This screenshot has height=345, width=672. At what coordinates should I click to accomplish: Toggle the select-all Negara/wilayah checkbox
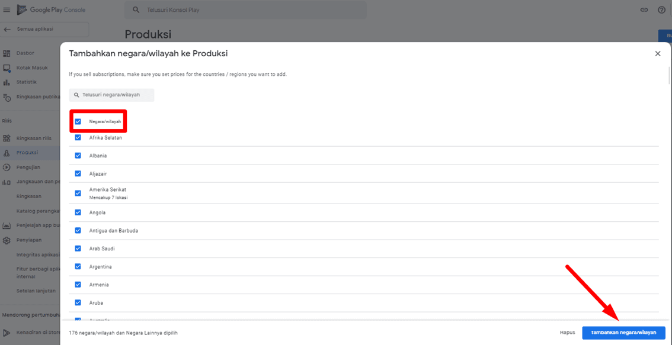[x=78, y=121]
